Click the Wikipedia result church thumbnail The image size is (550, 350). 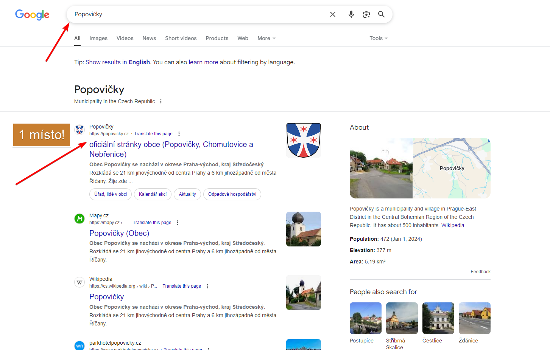click(x=304, y=293)
